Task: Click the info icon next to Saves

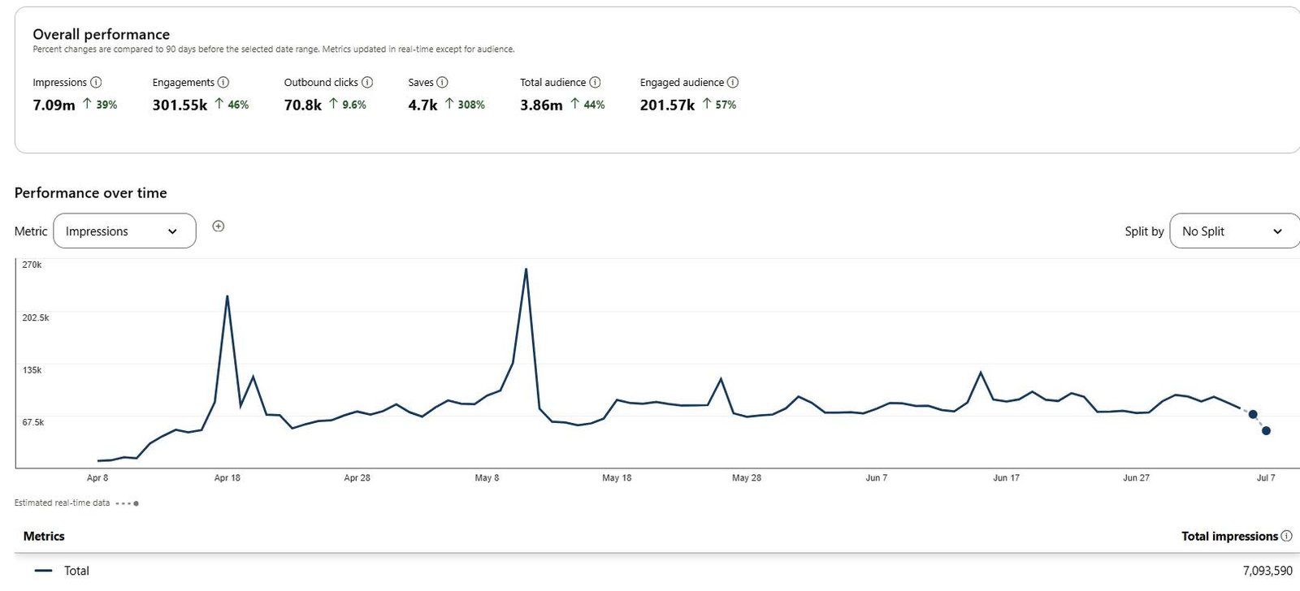Action: tap(442, 82)
